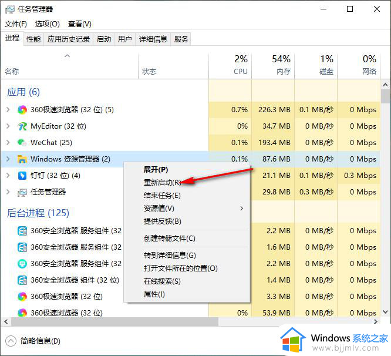Click the 226.3 MB memory cell
Viewport: 391px width, 356px height.
(274, 110)
